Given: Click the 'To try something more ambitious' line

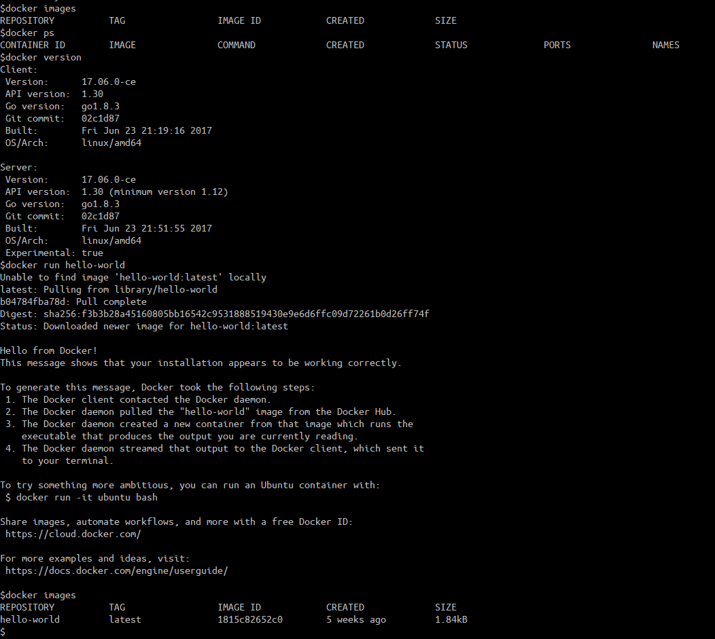Looking at the screenshot, I should click(x=190, y=485).
